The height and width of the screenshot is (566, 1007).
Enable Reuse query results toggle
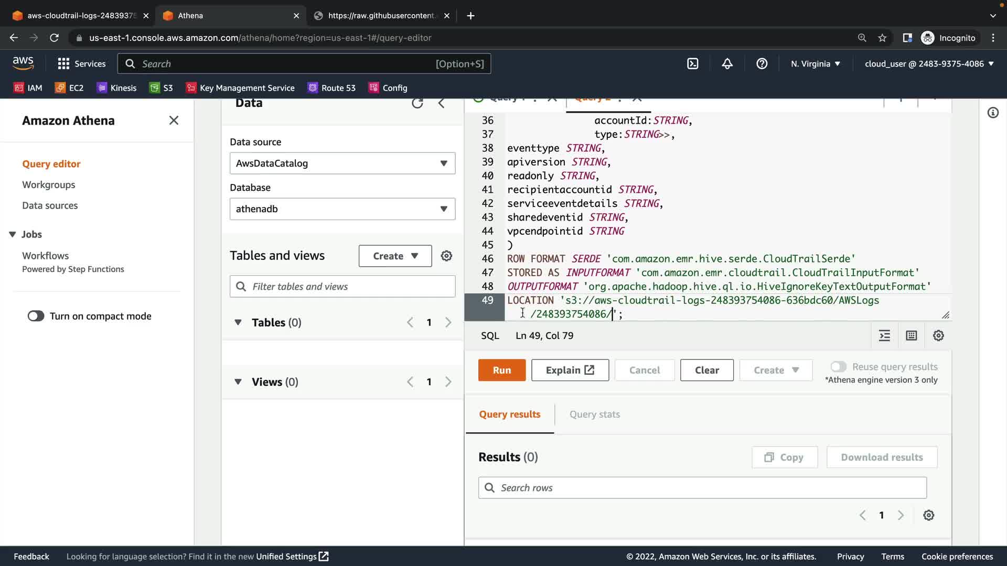838,367
